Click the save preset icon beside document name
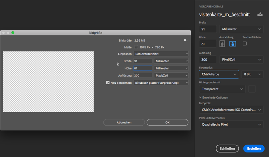 point(260,14)
